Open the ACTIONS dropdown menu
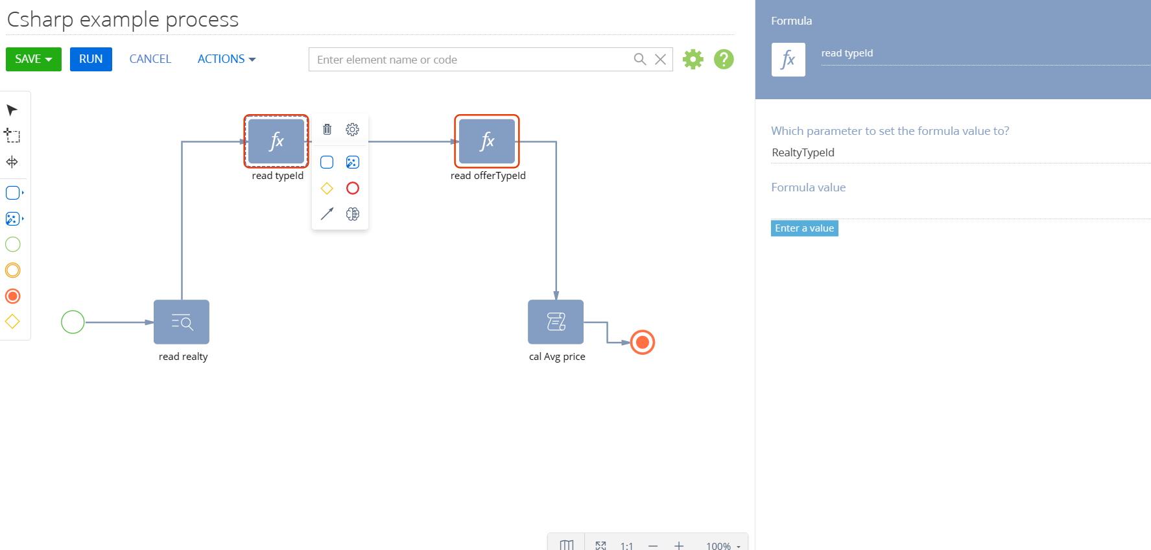The width and height of the screenshot is (1151, 550). pyautogui.click(x=226, y=59)
